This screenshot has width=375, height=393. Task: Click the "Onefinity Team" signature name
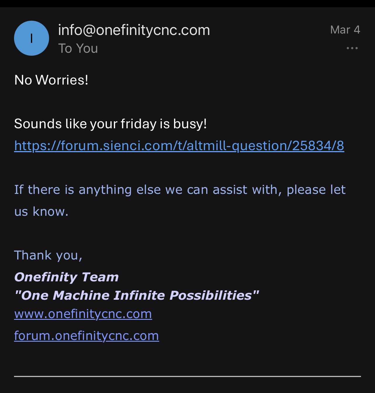click(66, 277)
